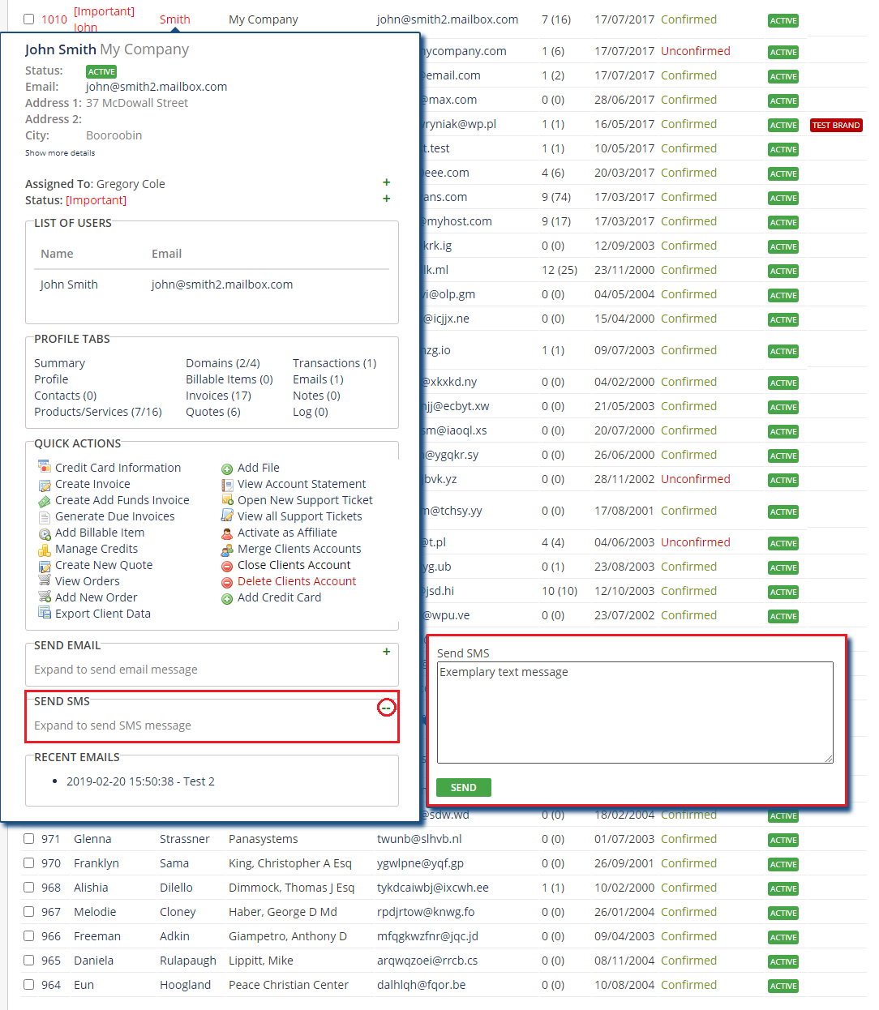Show more details of John Smith
The image size is (879, 1010).
[x=60, y=152]
